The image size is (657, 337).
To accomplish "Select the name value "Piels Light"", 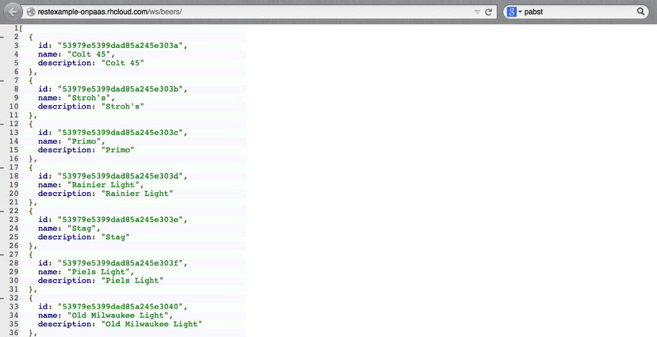I will pos(99,272).
